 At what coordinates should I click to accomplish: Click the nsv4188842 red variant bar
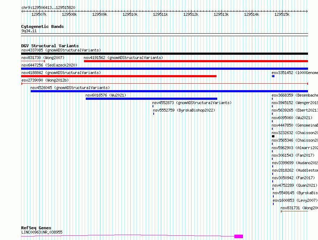click(x=119, y=76)
